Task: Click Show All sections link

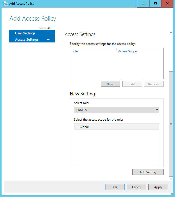Action: 45,28
